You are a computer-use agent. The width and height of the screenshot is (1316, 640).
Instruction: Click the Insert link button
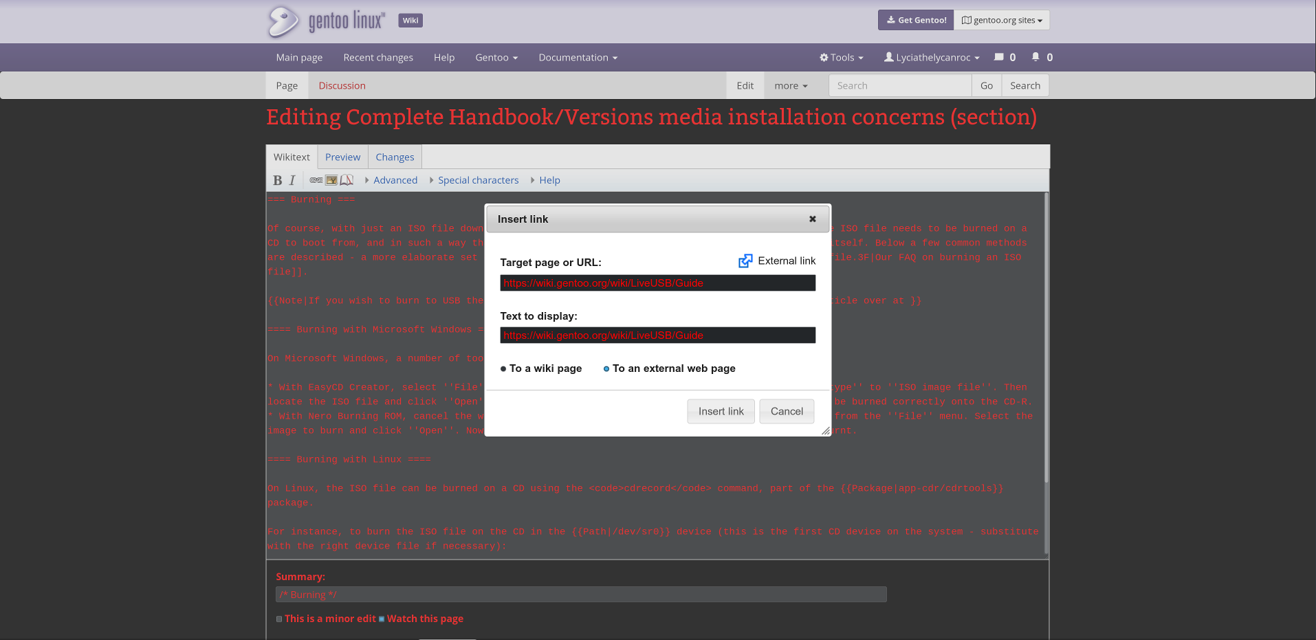coord(721,411)
